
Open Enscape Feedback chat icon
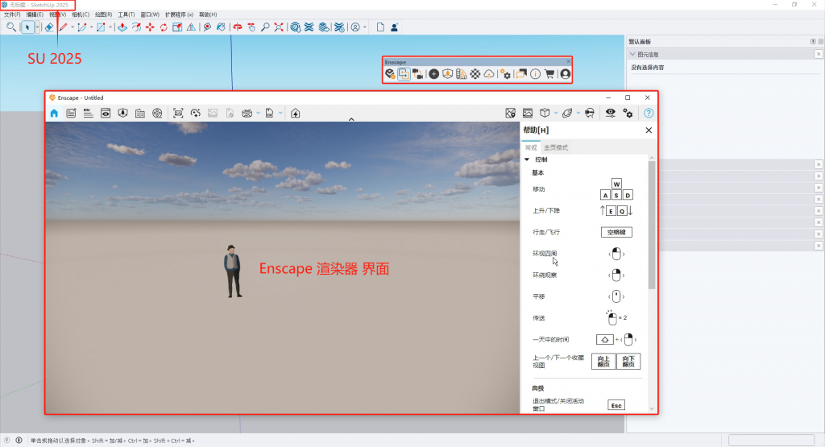(x=521, y=74)
